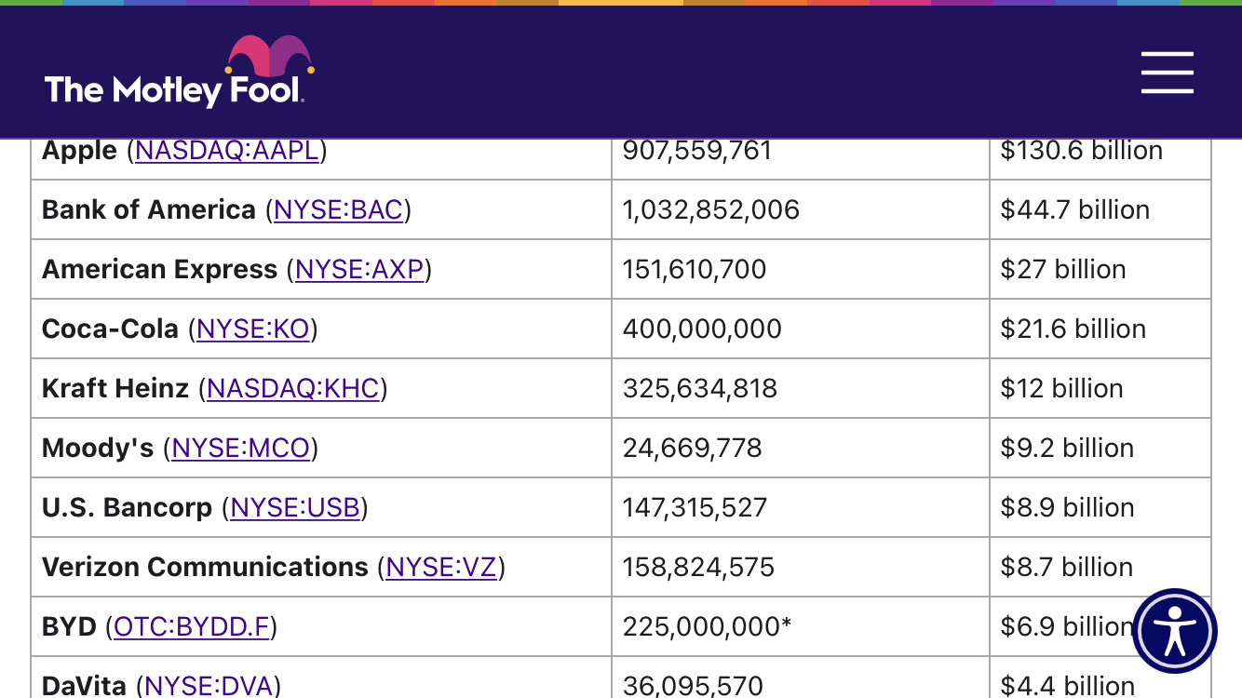The width and height of the screenshot is (1242, 698).
Task: Select the Apple company name cell
Action: pyautogui.click(x=80, y=151)
